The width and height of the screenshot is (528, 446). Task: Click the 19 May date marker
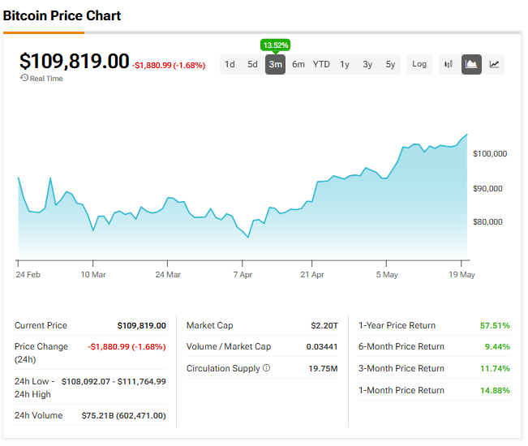pyautogui.click(x=461, y=275)
